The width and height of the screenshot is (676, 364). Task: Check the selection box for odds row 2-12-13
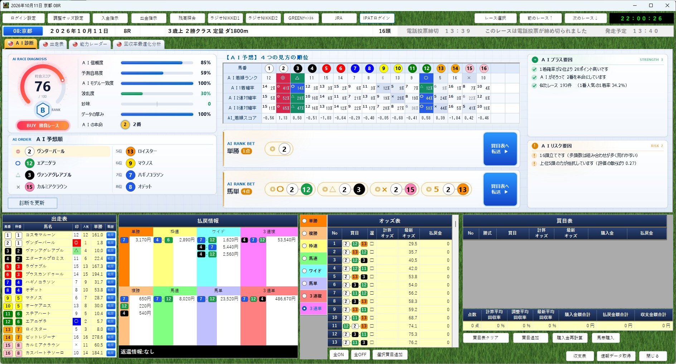(372, 244)
